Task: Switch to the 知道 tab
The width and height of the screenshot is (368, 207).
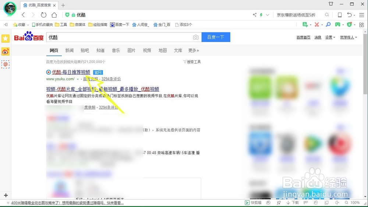Action: tap(100, 50)
